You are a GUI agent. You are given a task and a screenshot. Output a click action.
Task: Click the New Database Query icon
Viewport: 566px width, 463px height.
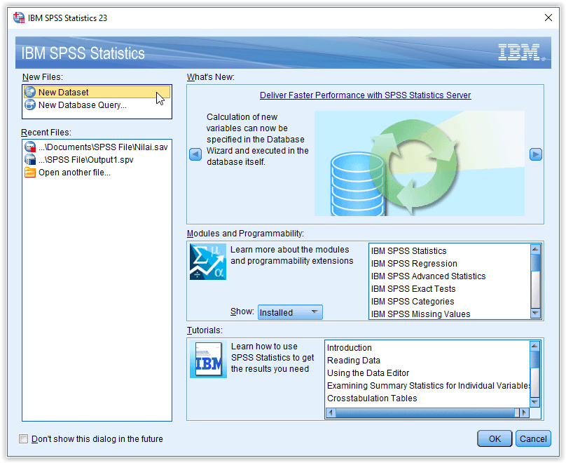coord(30,105)
